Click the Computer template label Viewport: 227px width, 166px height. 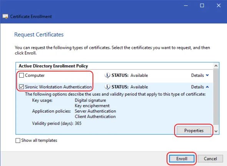point(35,75)
